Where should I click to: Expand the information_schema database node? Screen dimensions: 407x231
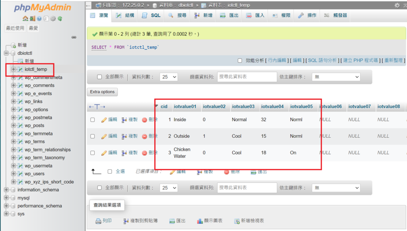[x=6, y=190]
